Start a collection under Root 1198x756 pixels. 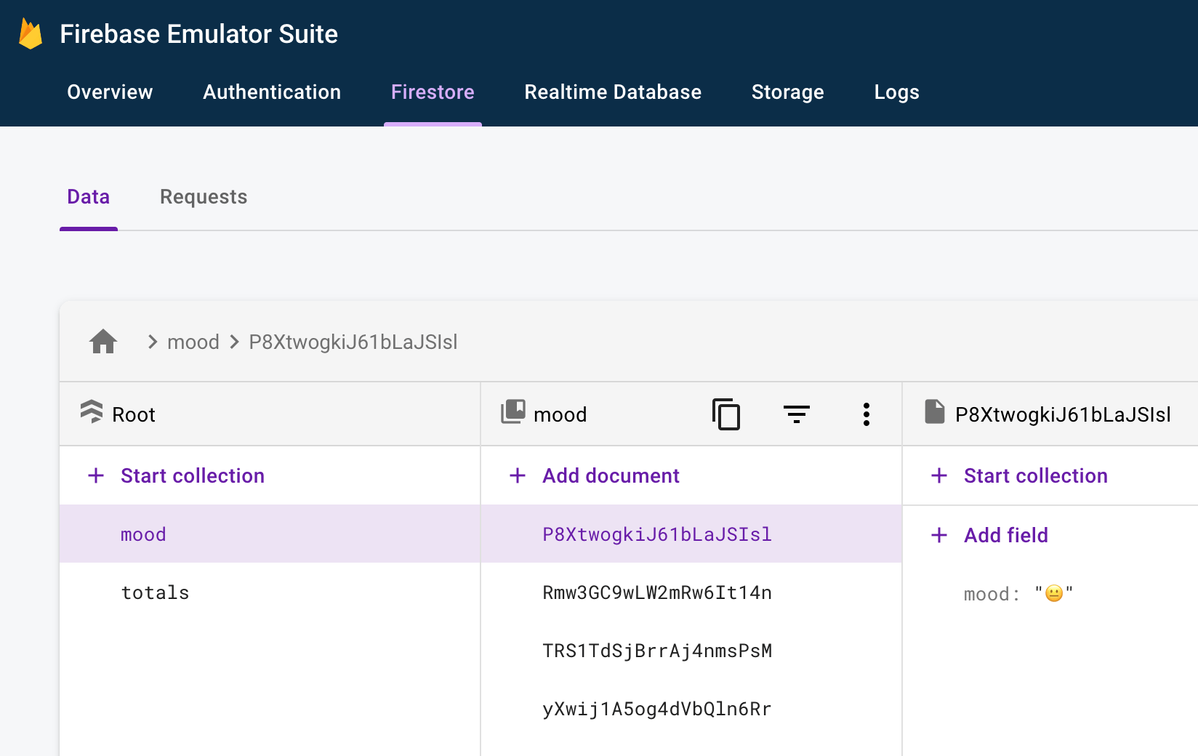pyautogui.click(x=193, y=475)
